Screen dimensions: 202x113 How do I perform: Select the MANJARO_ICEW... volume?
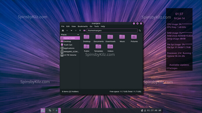[70, 52]
